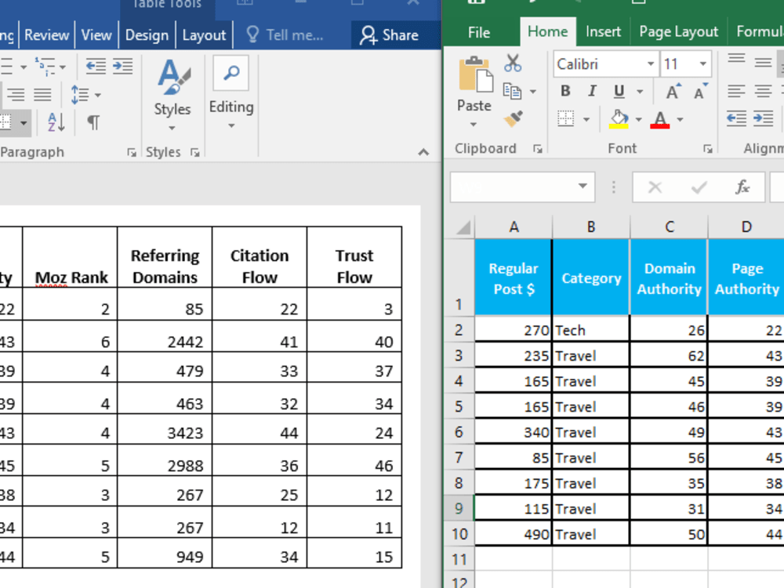Expand Editing dropdown arrow in Word
Screen dimensions: 784x588
point(231,126)
